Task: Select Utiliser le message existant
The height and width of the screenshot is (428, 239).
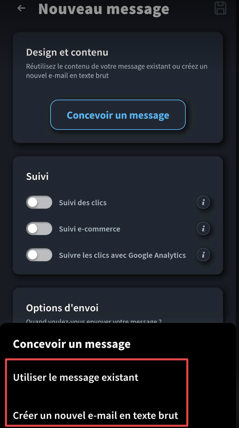Action: pyautogui.click(x=76, y=377)
